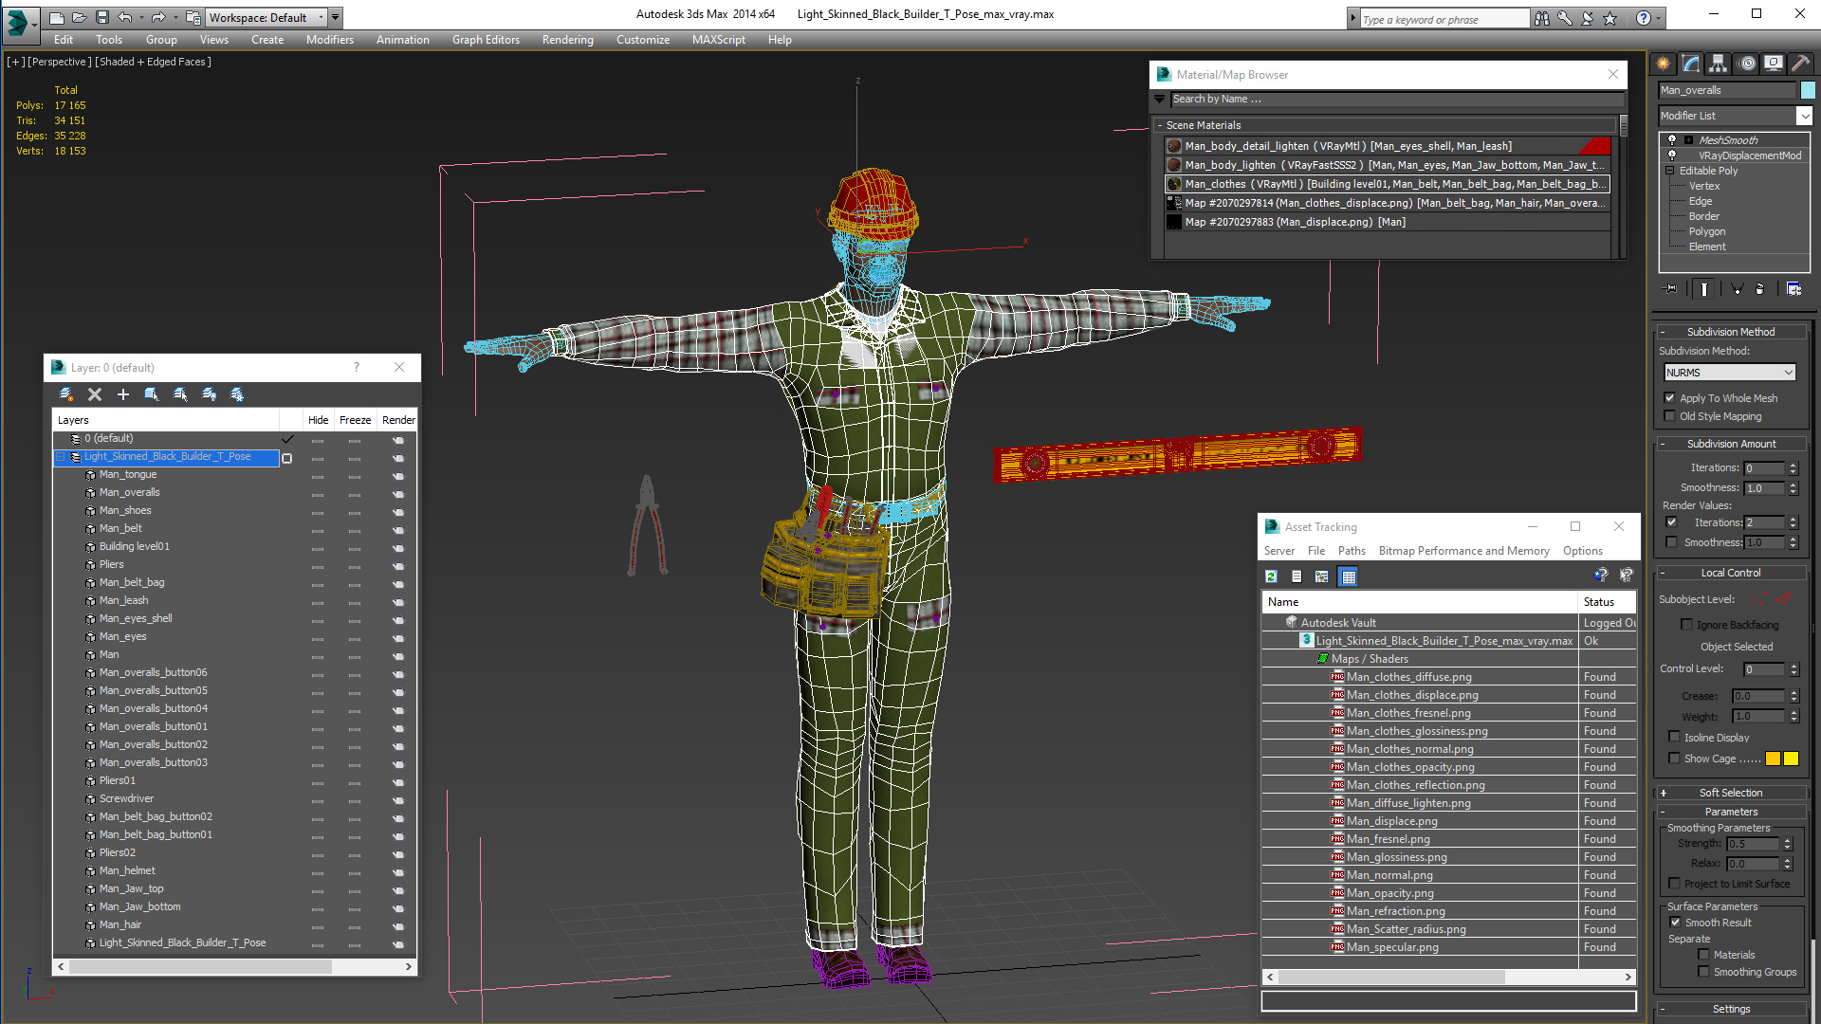
Task: Click the Freeze column header in Layer dialog
Action: [355, 420]
